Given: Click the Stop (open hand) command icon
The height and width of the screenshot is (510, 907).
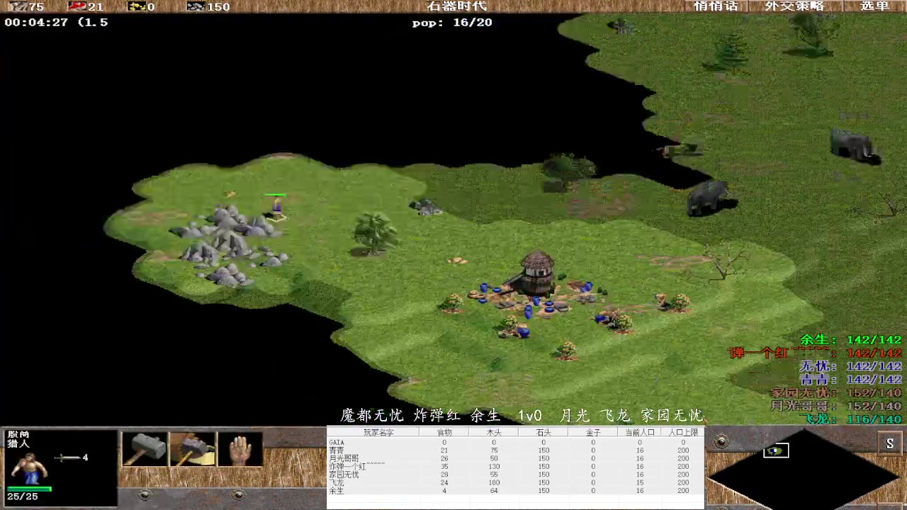Looking at the screenshot, I should pyautogui.click(x=240, y=449).
